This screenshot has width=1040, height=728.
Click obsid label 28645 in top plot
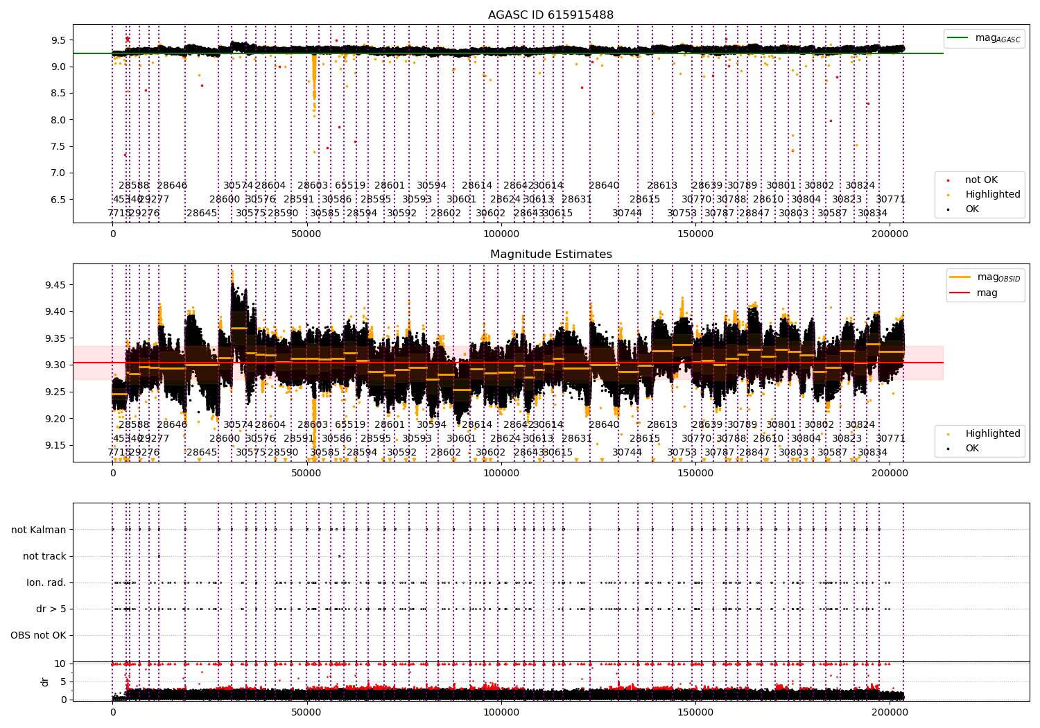coord(202,214)
